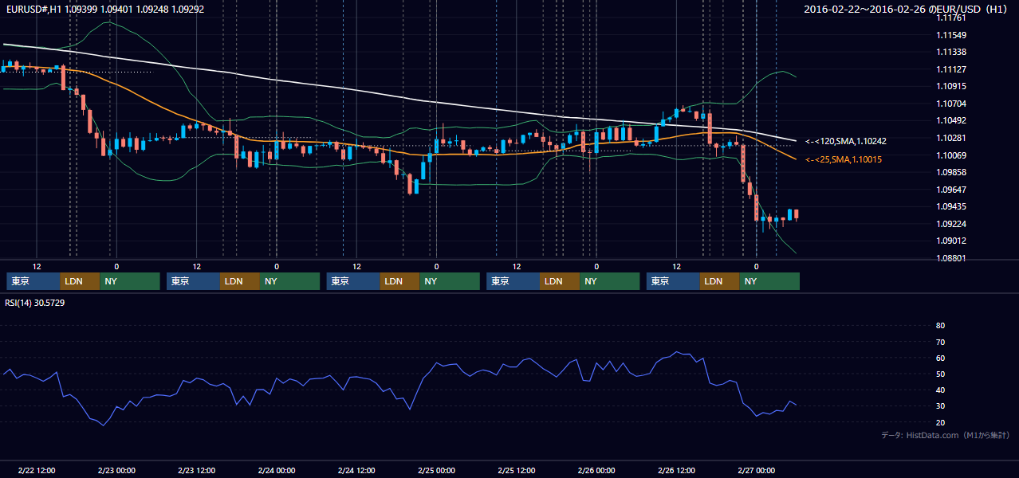Select the RSI(14) 30.5729 indicator label
This screenshot has height=478, width=1019.
[35, 303]
